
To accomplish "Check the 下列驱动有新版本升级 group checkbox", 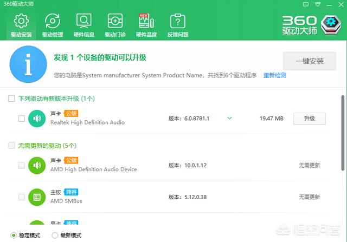I will (11, 99).
